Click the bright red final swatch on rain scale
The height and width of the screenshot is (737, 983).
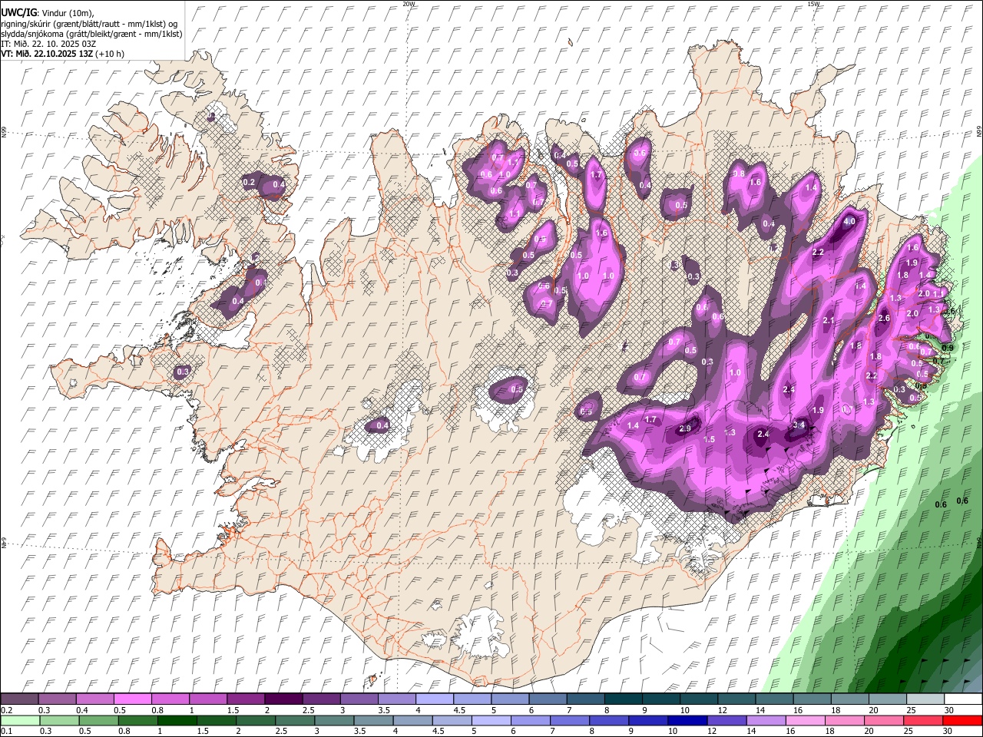[963, 721]
